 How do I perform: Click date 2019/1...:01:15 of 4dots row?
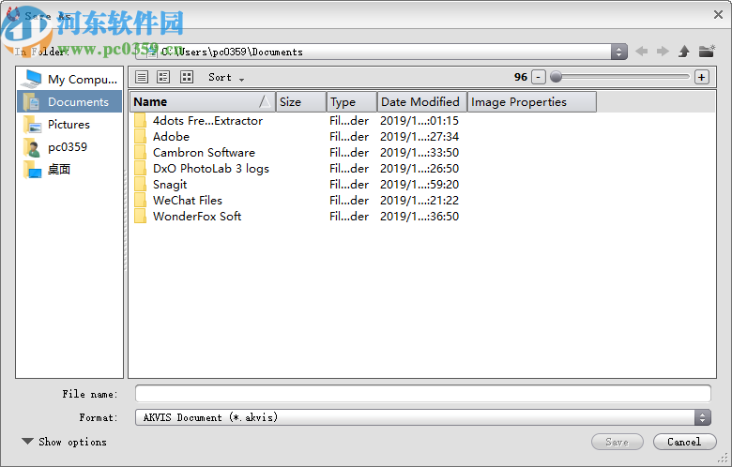click(x=419, y=121)
